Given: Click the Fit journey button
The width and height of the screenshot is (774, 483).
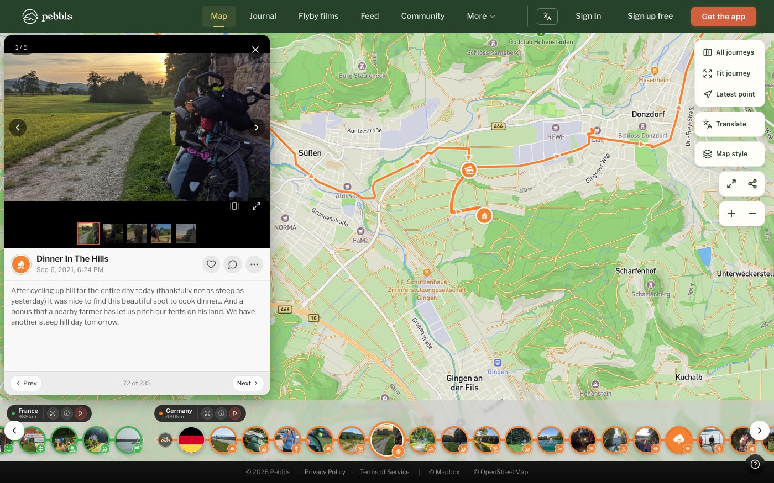Looking at the screenshot, I should coord(730,73).
